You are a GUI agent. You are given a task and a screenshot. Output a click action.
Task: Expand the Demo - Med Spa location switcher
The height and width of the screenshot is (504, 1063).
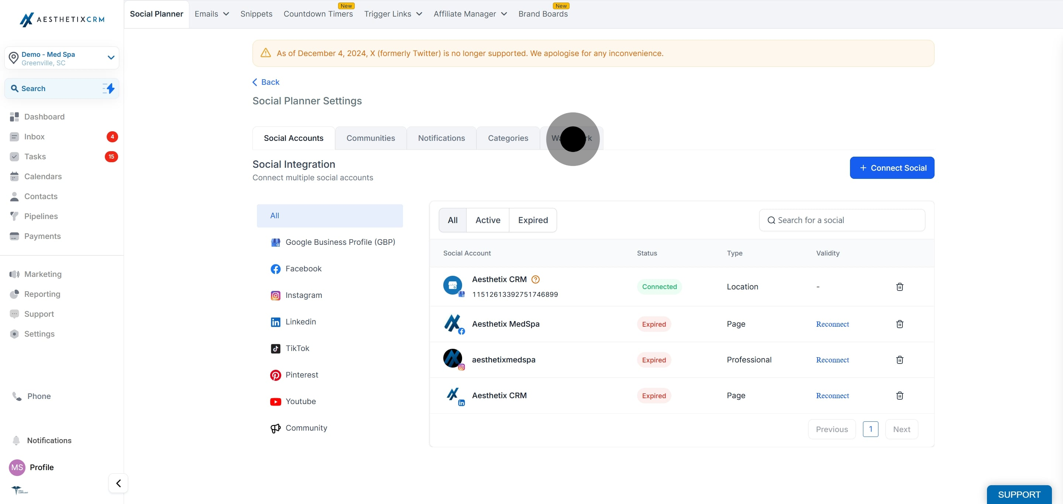pyautogui.click(x=111, y=58)
